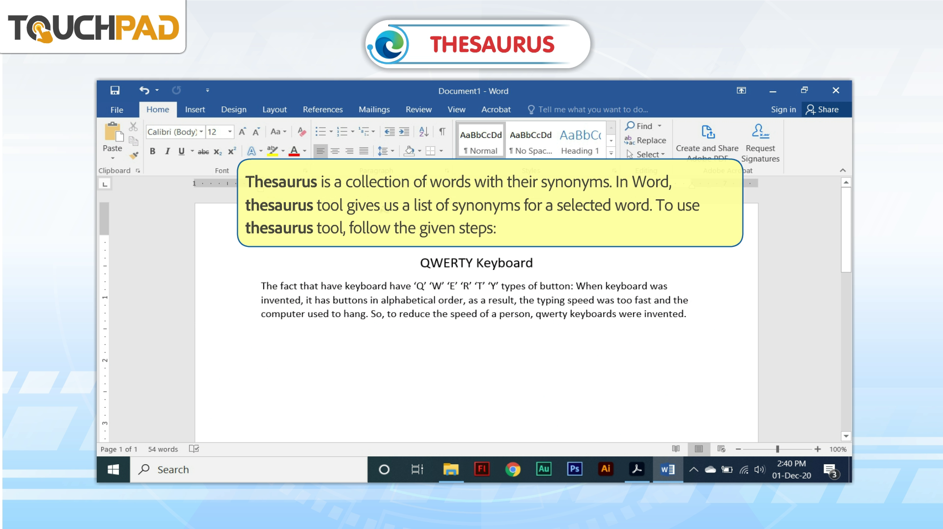Viewport: 943px width, 529px height.
Task: Toggle Bold formatting
Action: pos(152,151)
